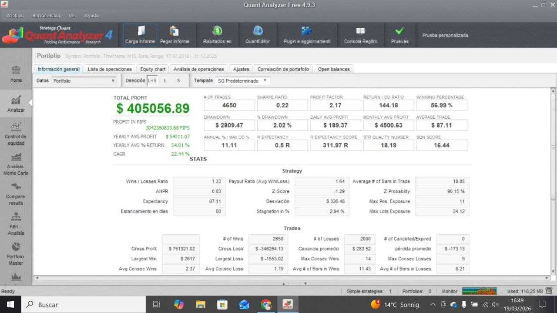Switch to Ajustes tab
The image size is (557, 313).
coord(241,69)
